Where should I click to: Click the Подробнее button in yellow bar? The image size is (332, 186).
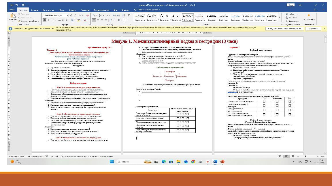point(313,29)
